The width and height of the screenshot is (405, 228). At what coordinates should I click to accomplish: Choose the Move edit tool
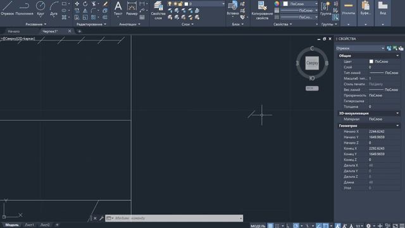coord(77,4)
